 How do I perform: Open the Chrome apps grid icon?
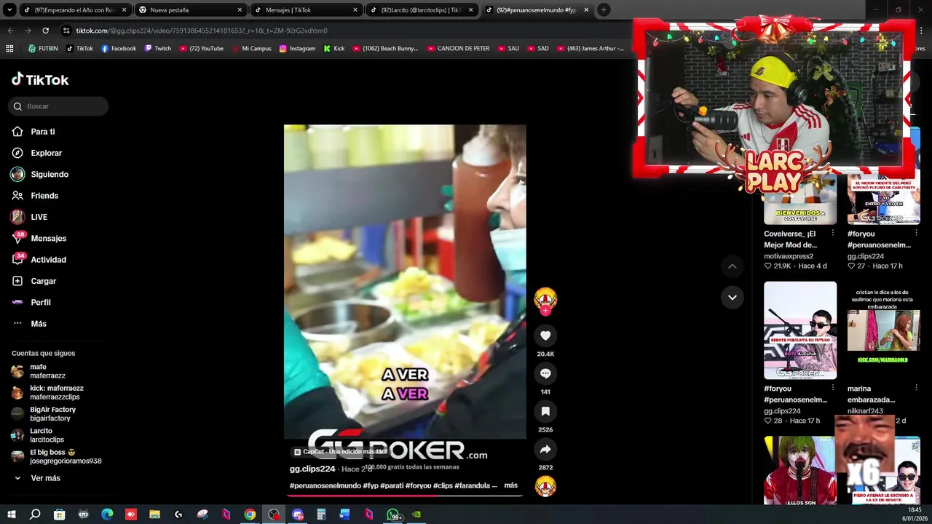click(9, 49)
